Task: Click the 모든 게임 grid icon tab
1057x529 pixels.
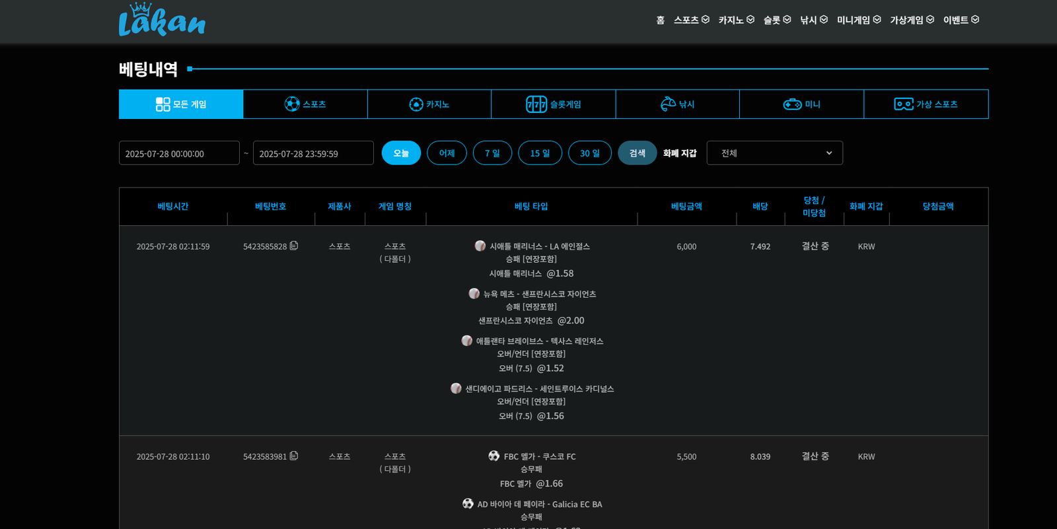Action: pos(181,104)
